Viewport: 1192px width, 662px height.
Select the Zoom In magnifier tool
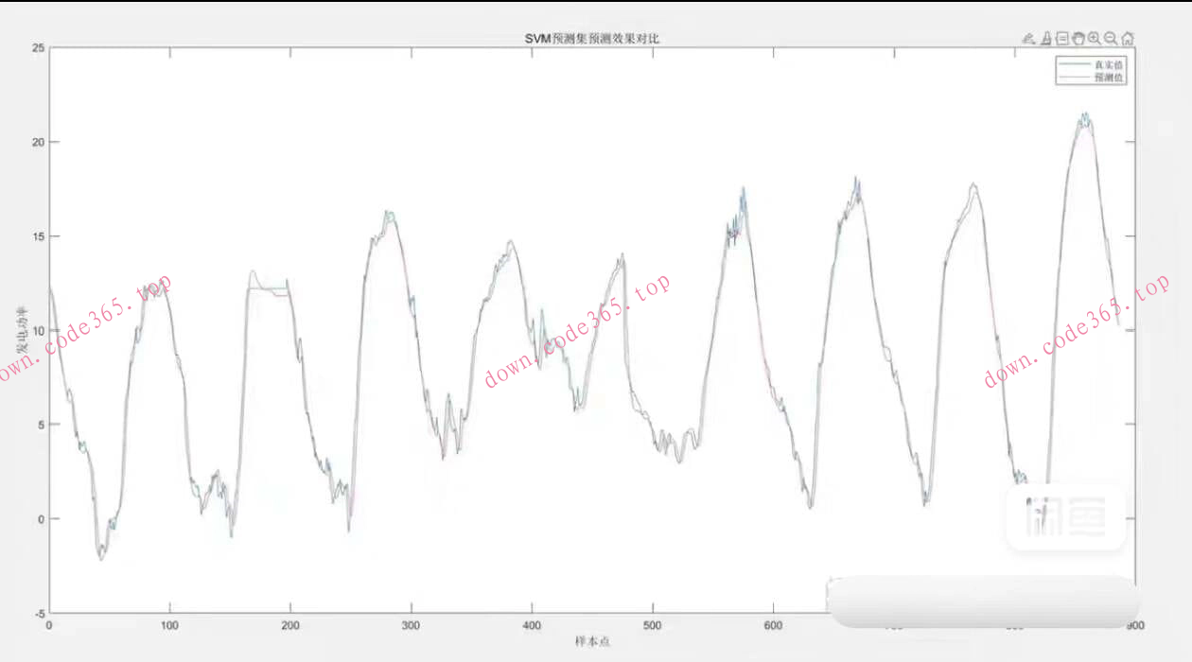(x=1095, y=39)
